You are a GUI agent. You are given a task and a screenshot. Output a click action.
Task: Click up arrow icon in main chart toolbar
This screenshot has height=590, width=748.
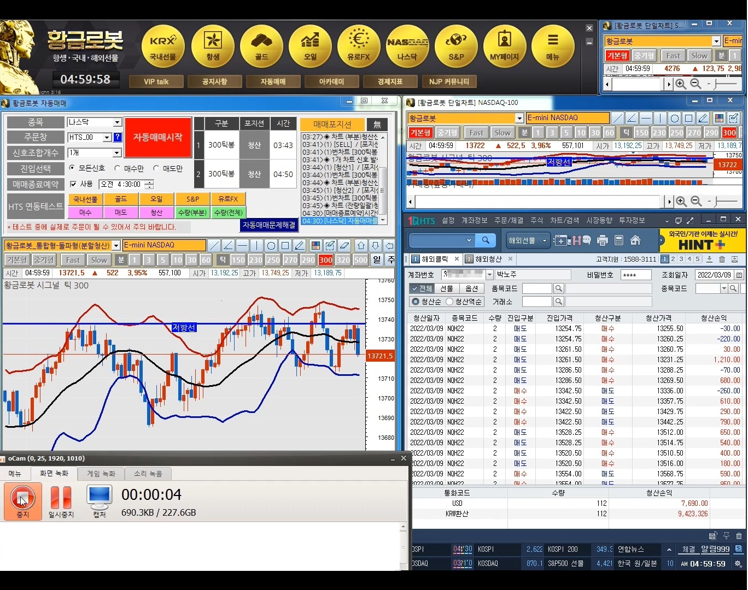coord(361,245)
